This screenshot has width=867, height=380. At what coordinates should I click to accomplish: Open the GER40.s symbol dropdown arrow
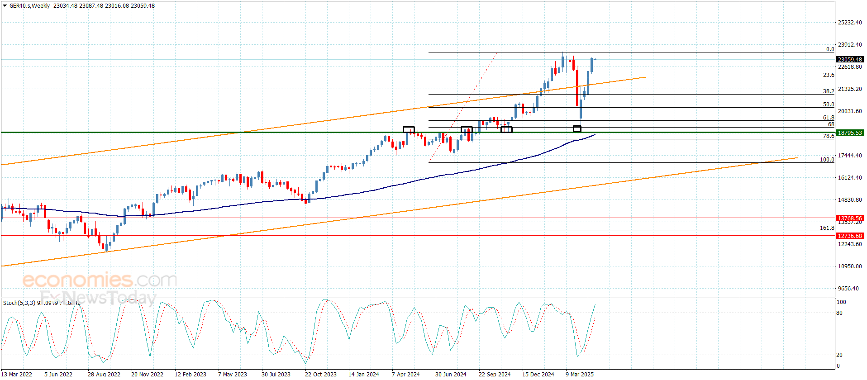pos(5,6)
